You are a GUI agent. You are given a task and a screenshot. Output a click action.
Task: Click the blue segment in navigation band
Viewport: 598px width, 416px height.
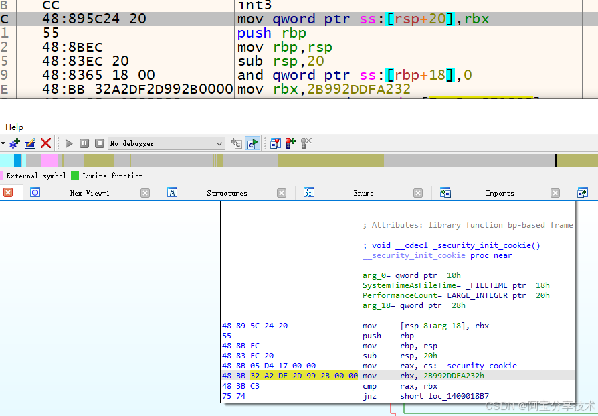[x=17, y=161]
